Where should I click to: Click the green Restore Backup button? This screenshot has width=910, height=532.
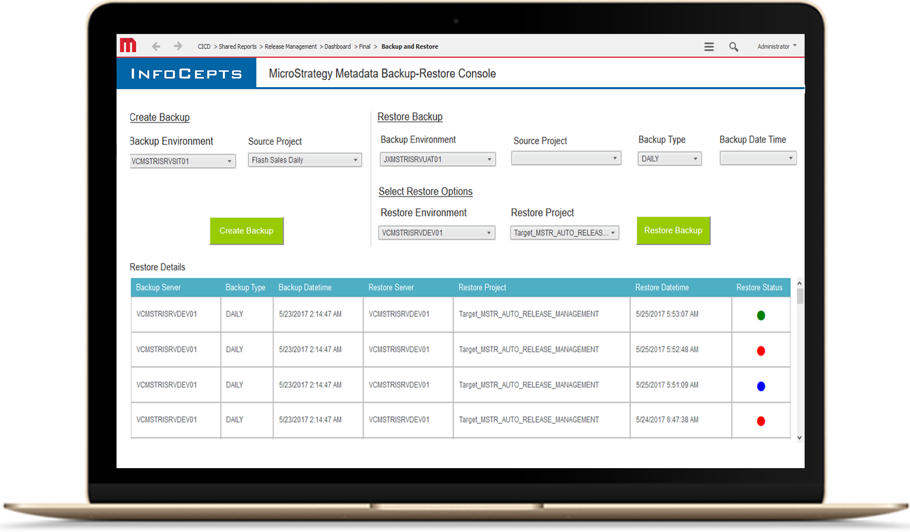(673, 231)
